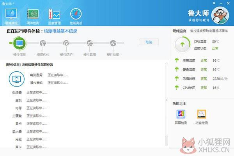
Task: Open the title bar dropdown menu
Action: point(214,3)
